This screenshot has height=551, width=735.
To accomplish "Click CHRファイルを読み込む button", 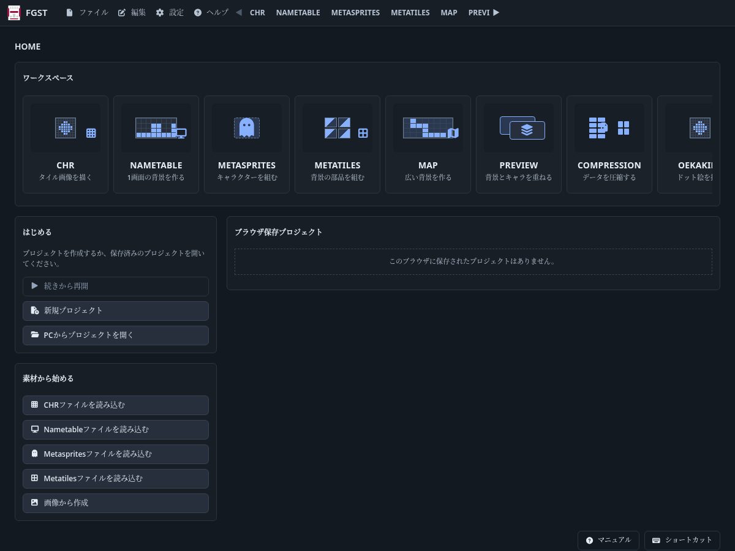I will point(116,405).
